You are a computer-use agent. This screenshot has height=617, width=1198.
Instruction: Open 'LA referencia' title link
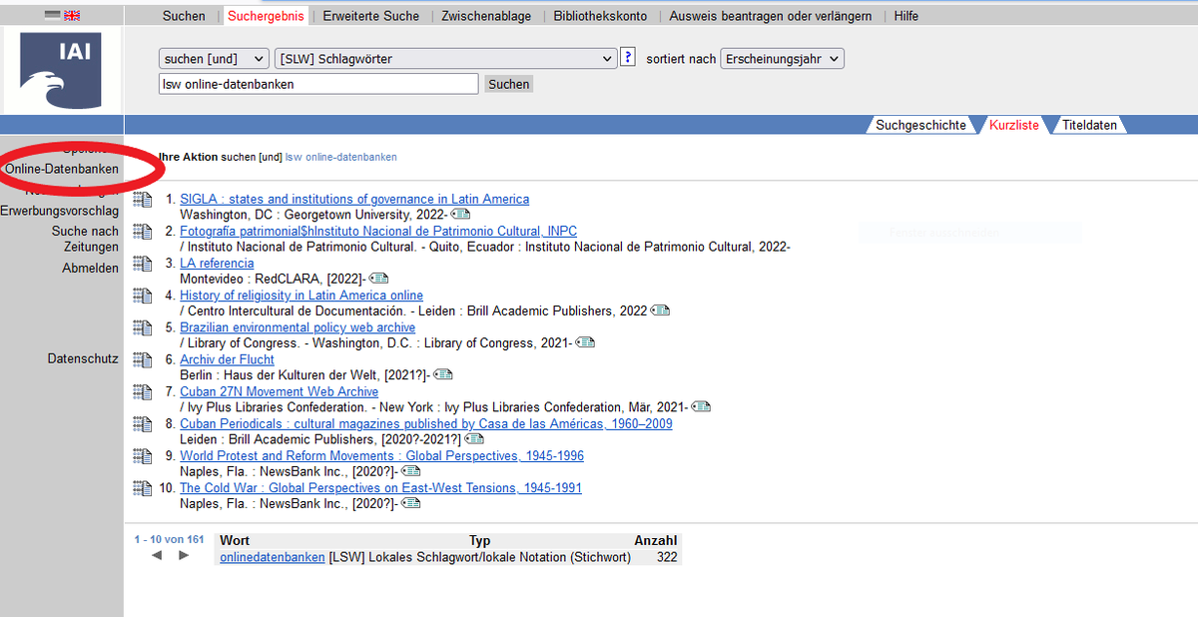pyautogui.click(x=217, y=263)
